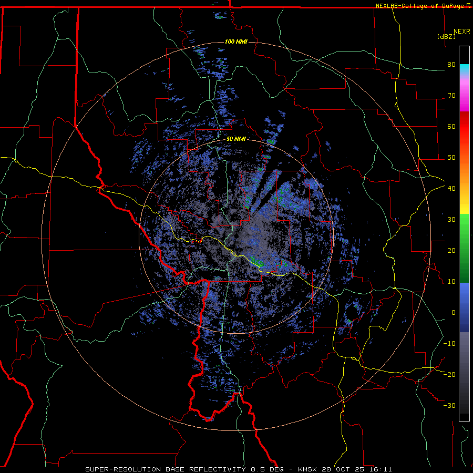This screenshot has height=473, width=473.
Task: Click the 40 value on the dBZ scale
Action: [451, 189]
